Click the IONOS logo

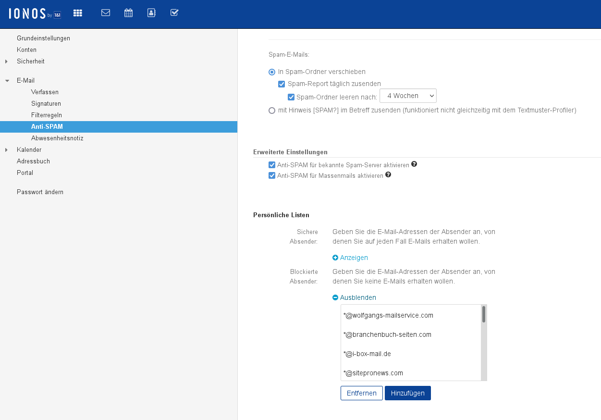(35, 14)
